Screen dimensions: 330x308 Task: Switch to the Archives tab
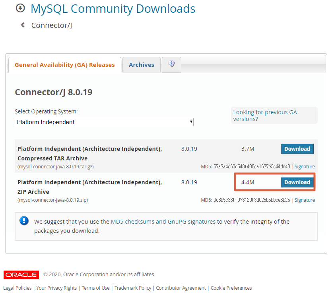pos(142,65)
